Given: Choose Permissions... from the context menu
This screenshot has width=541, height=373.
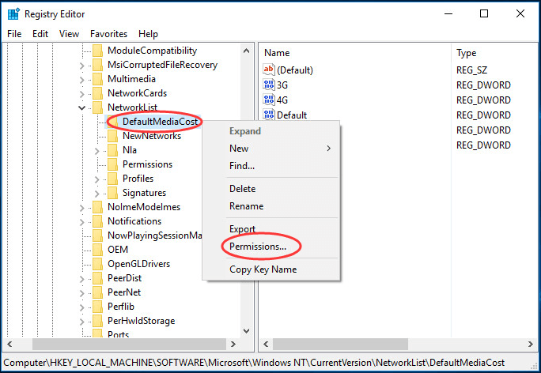Looking at the screenshot, I should tap(258, 247).
